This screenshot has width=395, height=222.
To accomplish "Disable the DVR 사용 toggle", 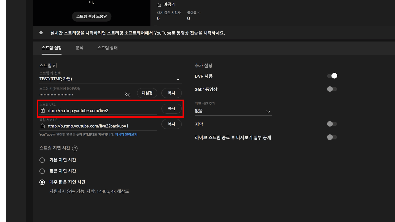I will [x=332, y=76].
